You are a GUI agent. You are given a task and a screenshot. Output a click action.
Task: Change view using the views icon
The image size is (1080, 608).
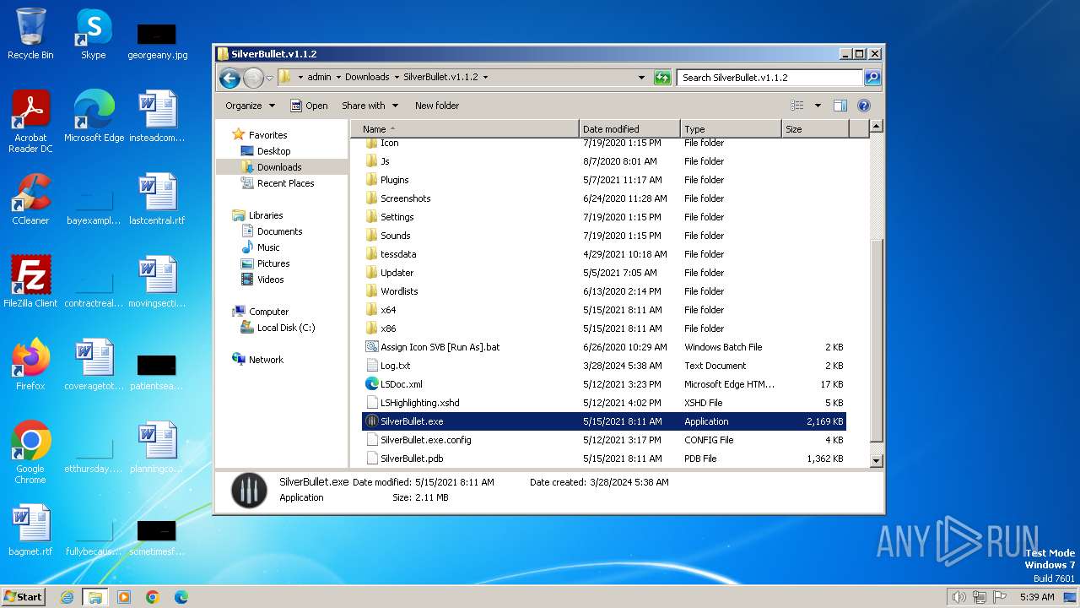click(x=797, y=106)
